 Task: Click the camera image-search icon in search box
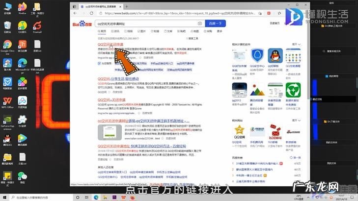(200, 24)
